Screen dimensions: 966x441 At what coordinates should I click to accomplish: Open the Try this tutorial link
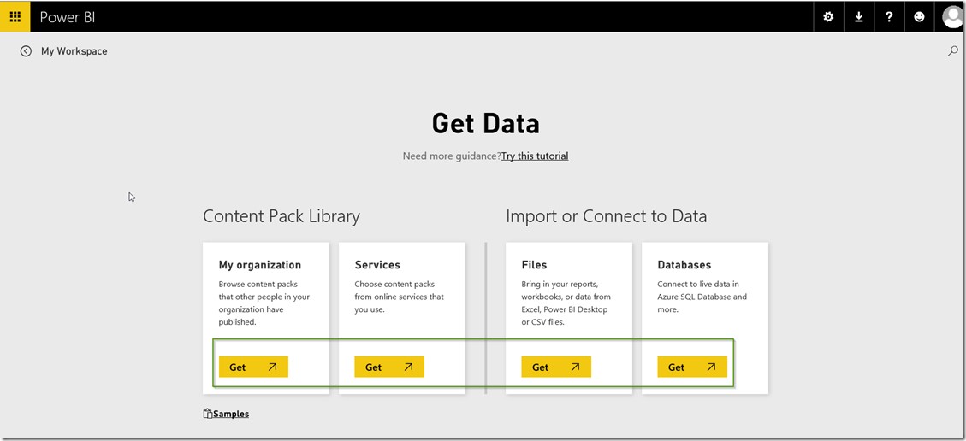click(x=535, y=156)
